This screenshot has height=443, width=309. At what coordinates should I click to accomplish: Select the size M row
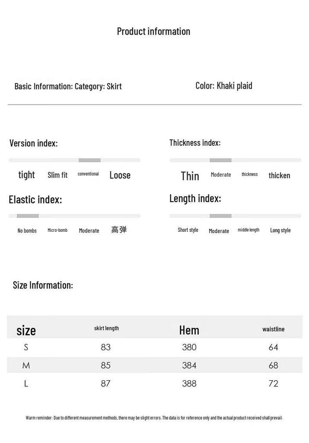155,365
